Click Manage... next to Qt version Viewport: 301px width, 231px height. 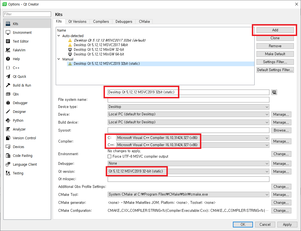(x=281, y=171)
